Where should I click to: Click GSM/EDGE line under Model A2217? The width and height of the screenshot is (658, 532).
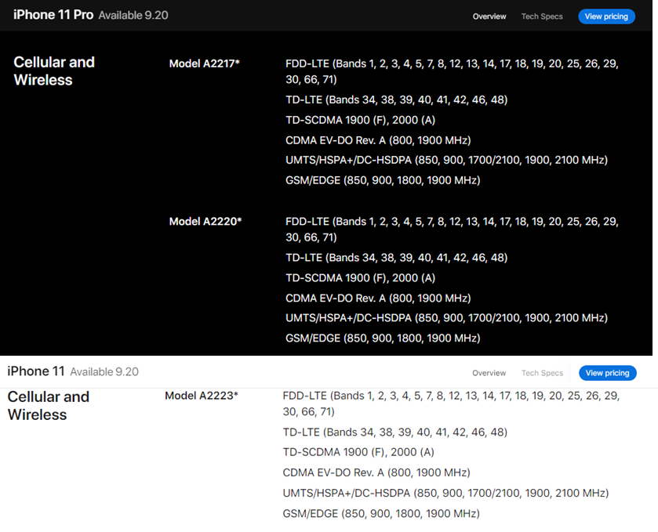[383, 180]
